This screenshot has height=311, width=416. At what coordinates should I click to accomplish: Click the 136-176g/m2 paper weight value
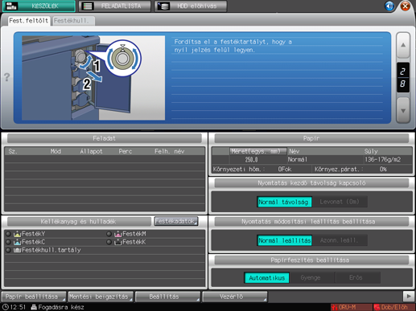tap(383, 160)
